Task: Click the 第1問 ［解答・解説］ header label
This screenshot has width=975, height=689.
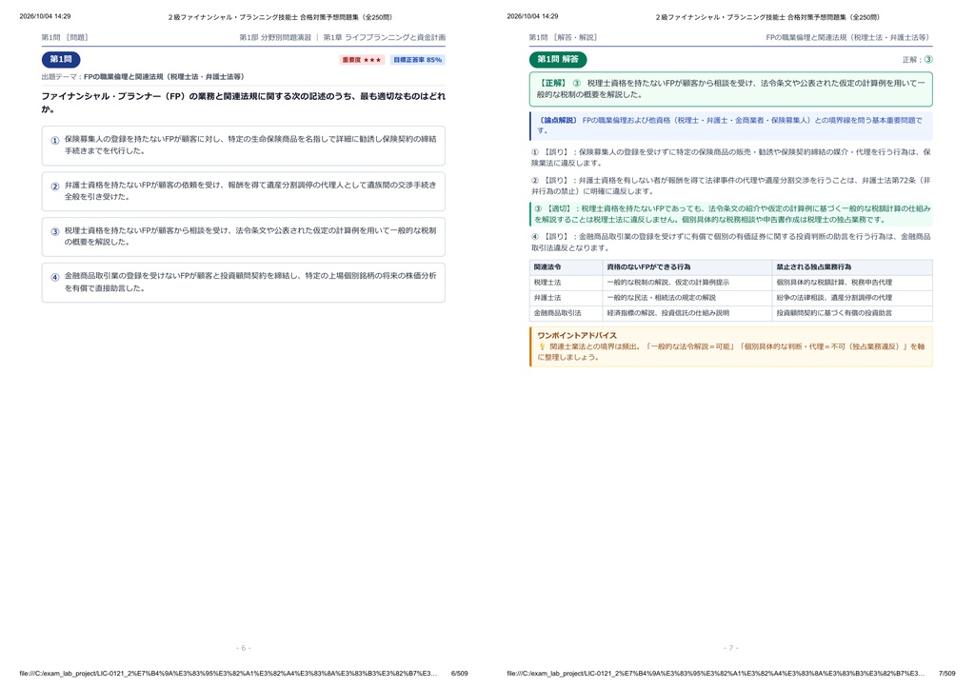Action: pos(564,37)
